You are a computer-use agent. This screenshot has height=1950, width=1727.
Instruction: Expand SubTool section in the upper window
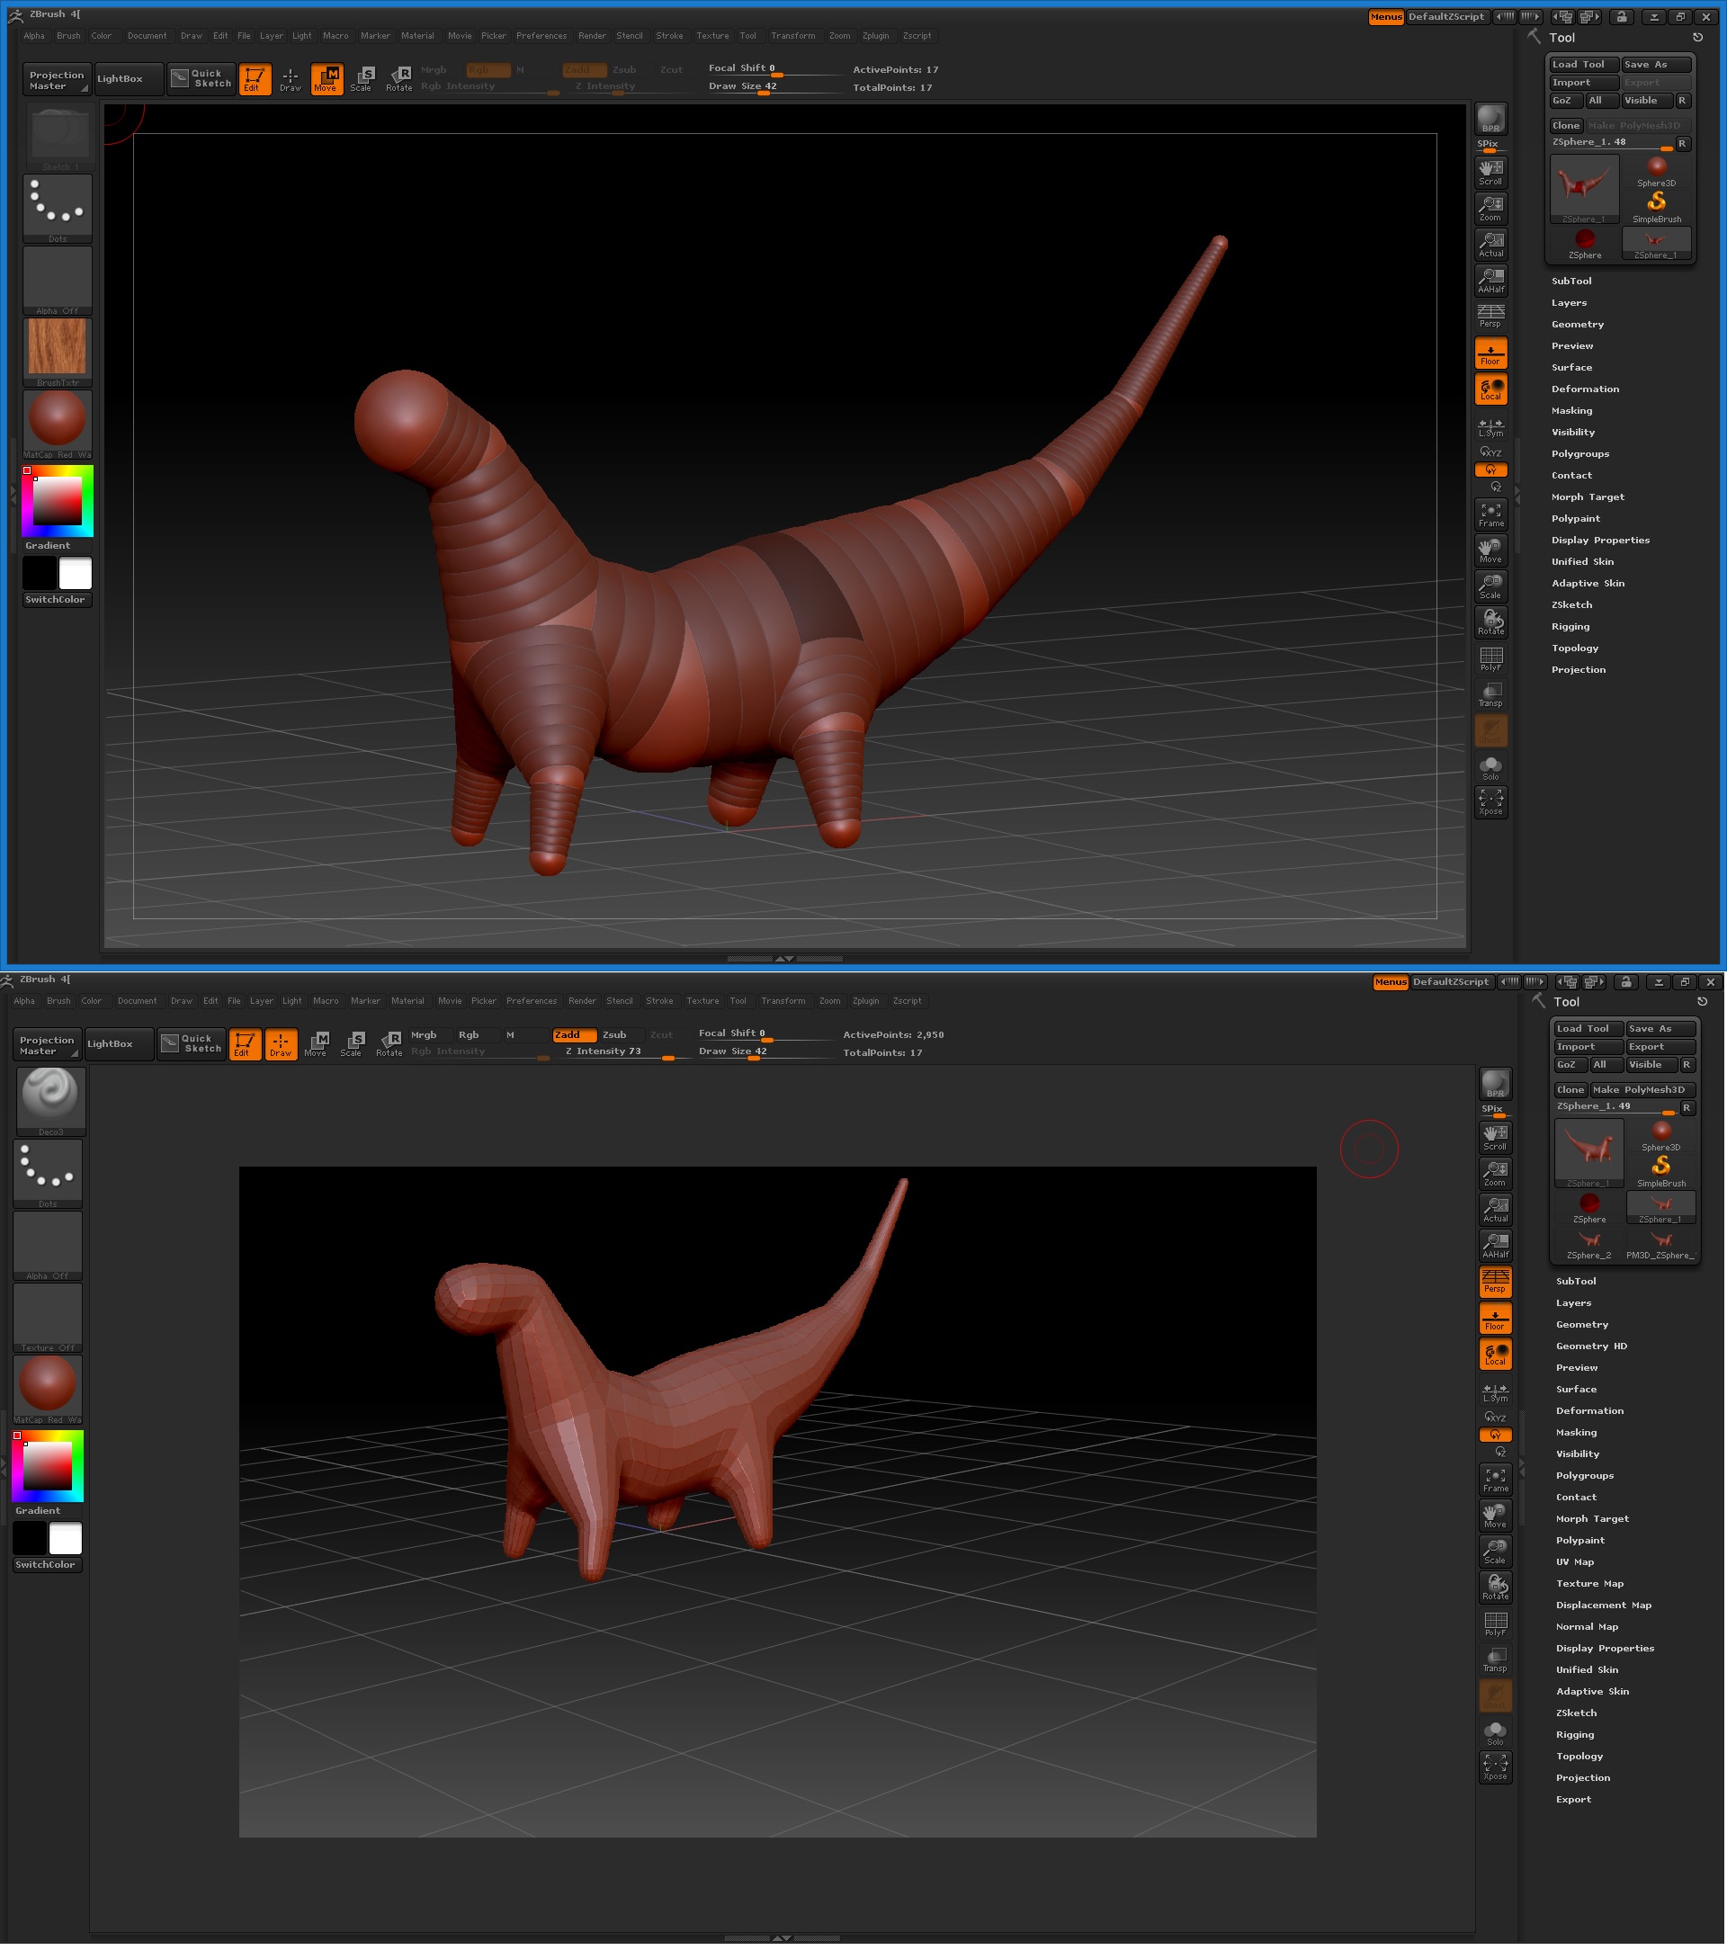[1570, 281]
